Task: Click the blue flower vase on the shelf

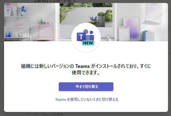Action: coord(22,11)
